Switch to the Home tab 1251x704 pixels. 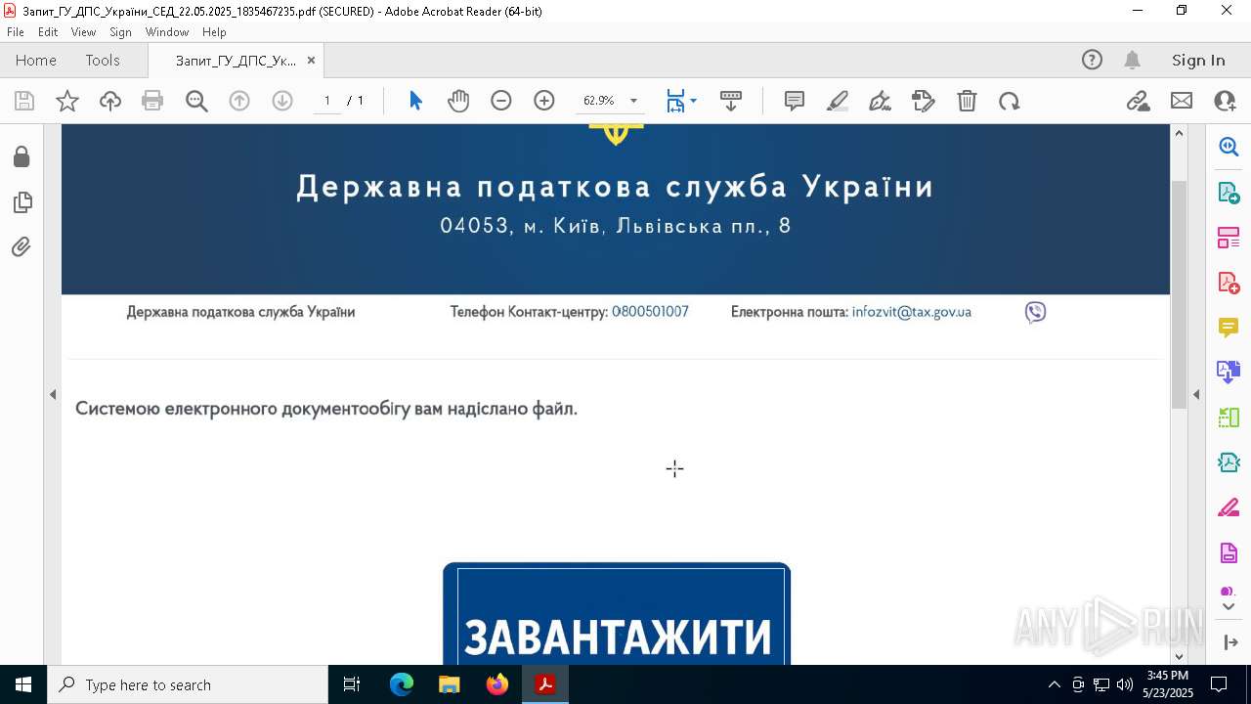coord(36,60)
